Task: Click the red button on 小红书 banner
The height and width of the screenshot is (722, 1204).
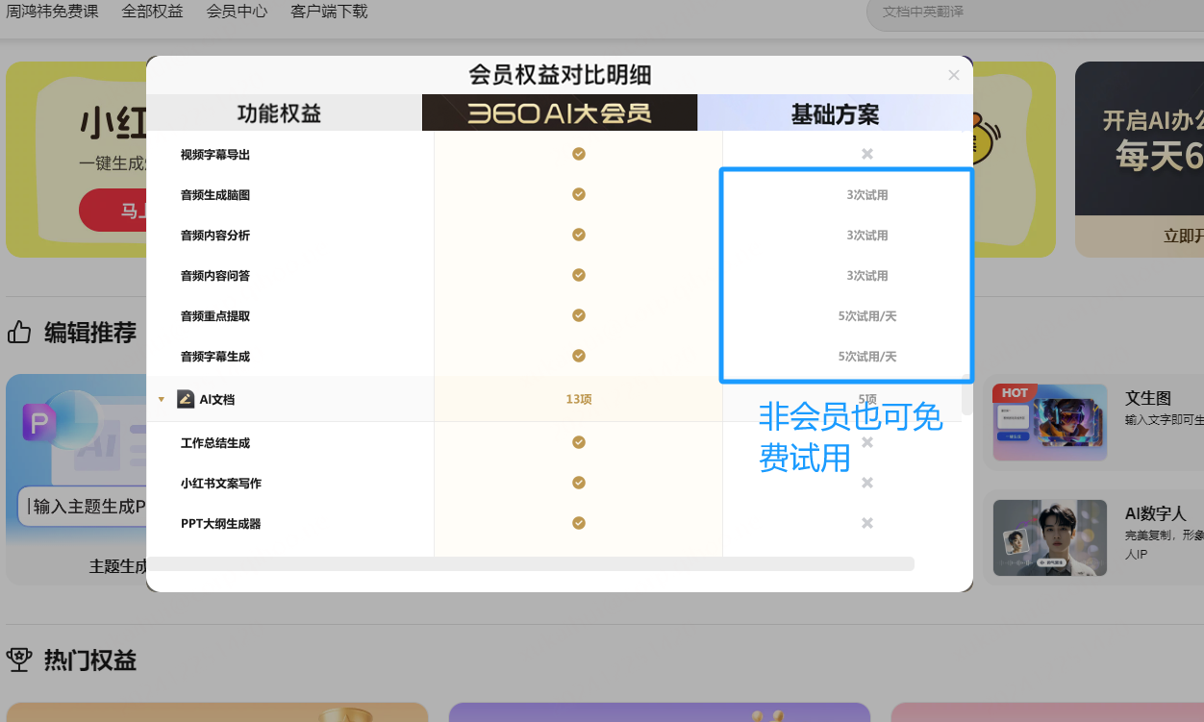Action: pos(113,211)
